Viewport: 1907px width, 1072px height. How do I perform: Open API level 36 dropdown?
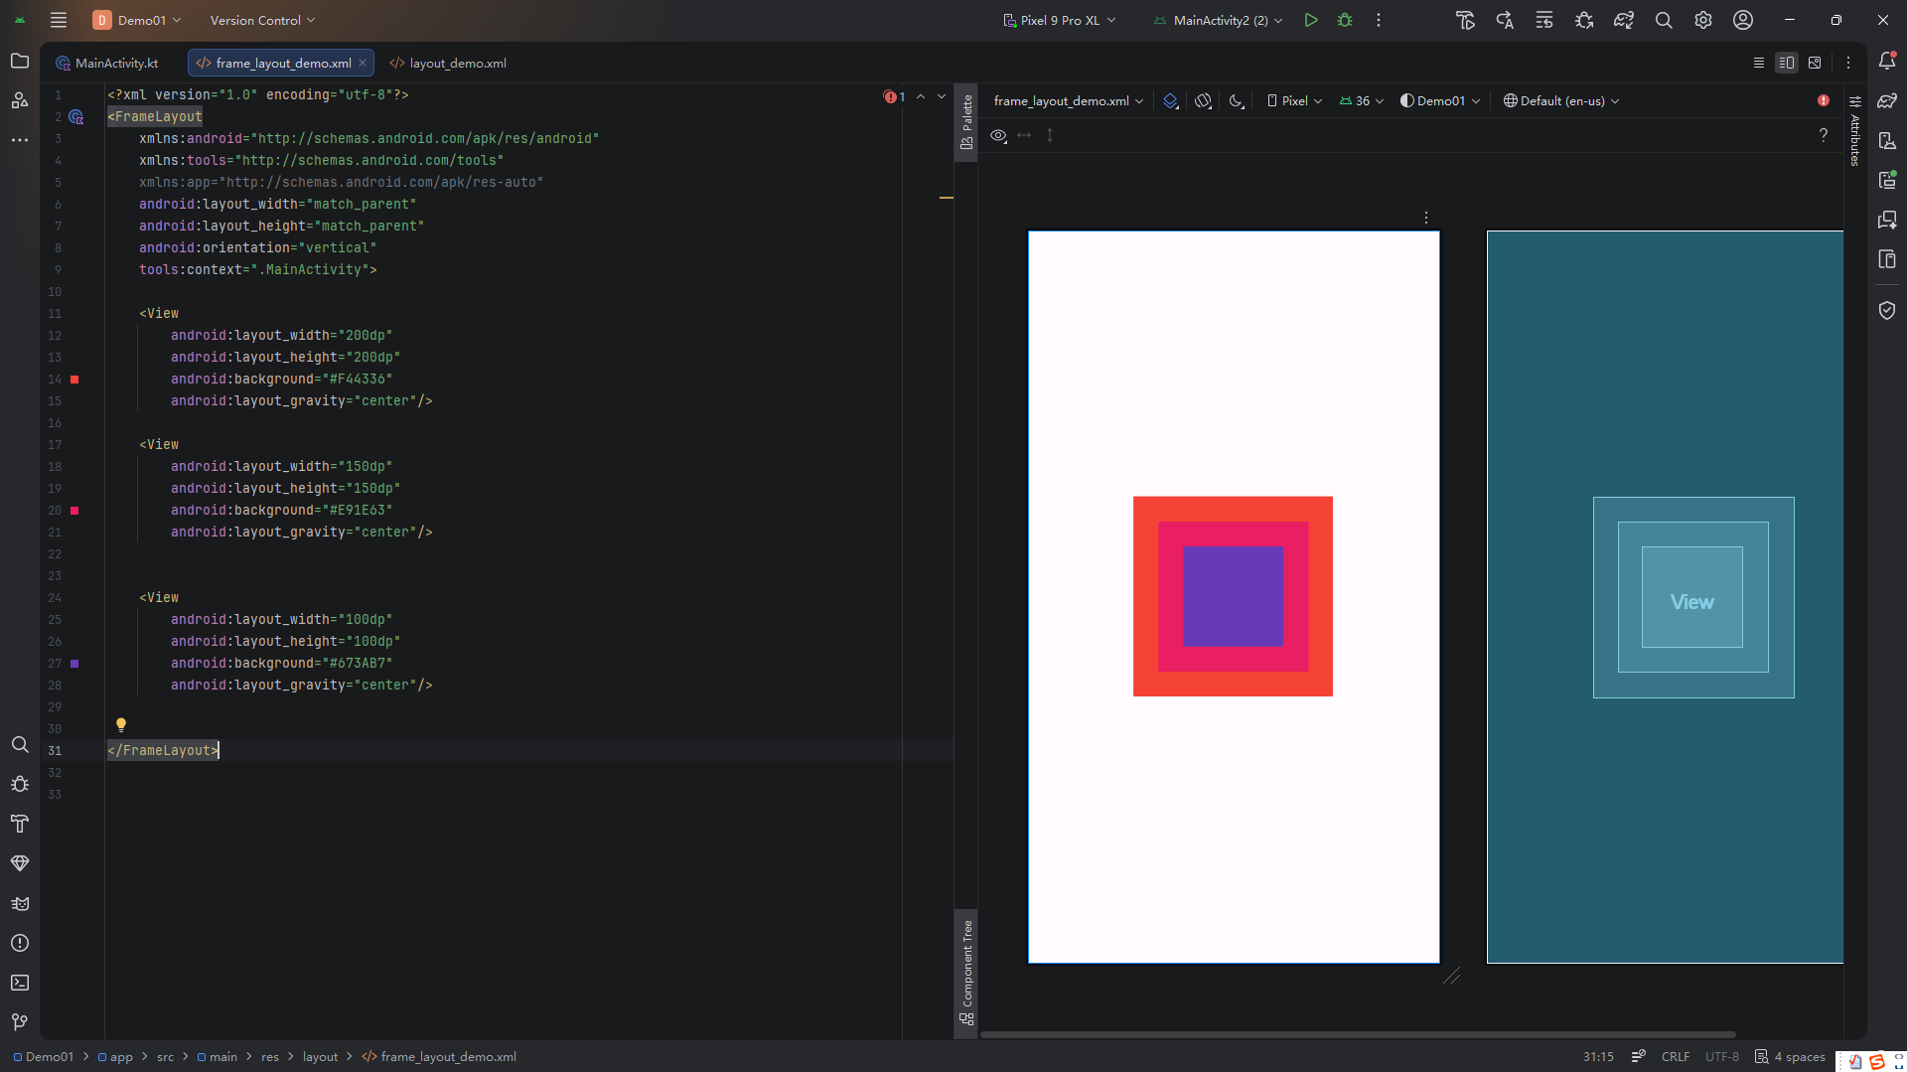click(1362, 101)
